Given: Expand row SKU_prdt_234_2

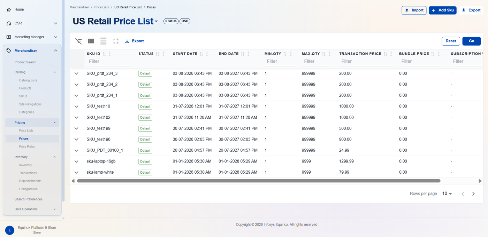Looking at the screenshot, I should tap(76, 85).
